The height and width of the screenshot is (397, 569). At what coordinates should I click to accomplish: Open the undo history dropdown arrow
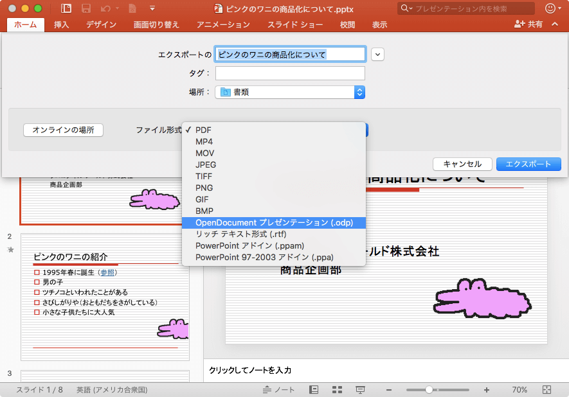click(x=117, y=8)
